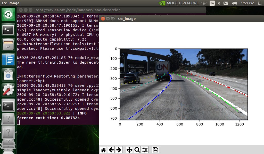Open the En keyboard layout menu
Image resolution: width=264 pixels, height=154 pixels.
tap(212, 3)
